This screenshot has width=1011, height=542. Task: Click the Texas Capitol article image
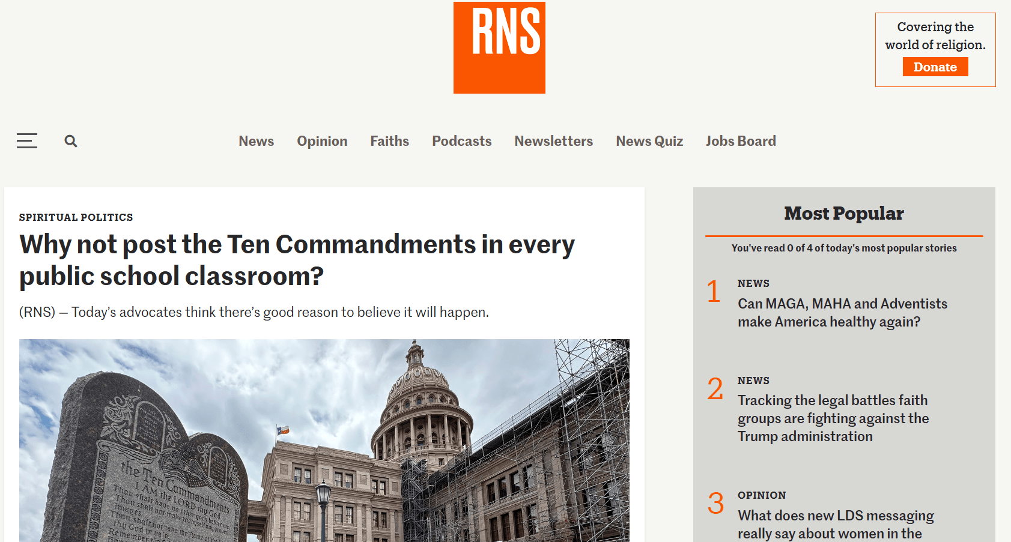[x=324, y=441]
